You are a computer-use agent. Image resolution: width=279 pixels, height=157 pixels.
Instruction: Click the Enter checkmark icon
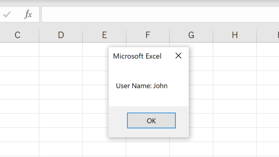point(7,14)
